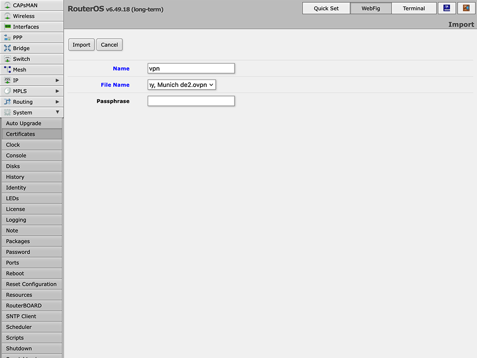Switch to the Terminal tab

tap(413, 8)
